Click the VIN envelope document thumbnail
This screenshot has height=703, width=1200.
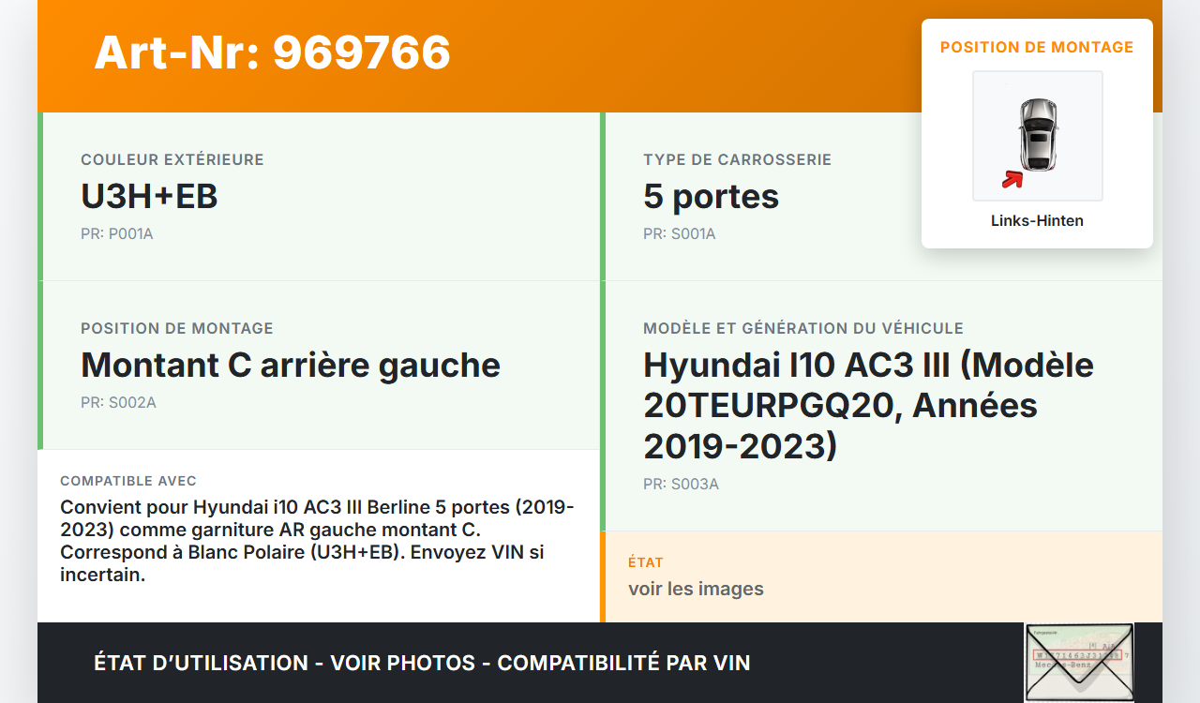1078,662
